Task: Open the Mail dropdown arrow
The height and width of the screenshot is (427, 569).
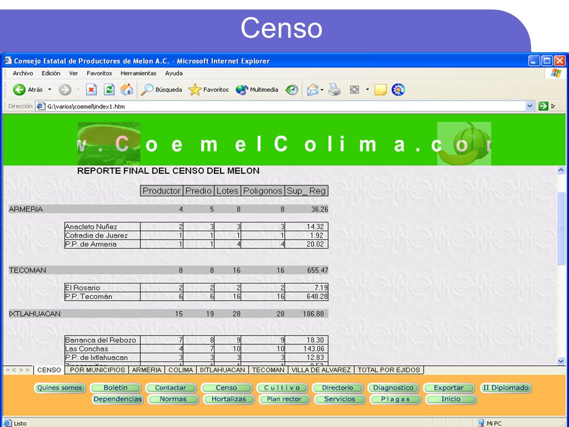Action: [322, 90]
